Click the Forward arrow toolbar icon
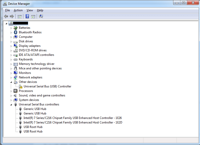This screenshot has width=200, height=145. [12, 16]
